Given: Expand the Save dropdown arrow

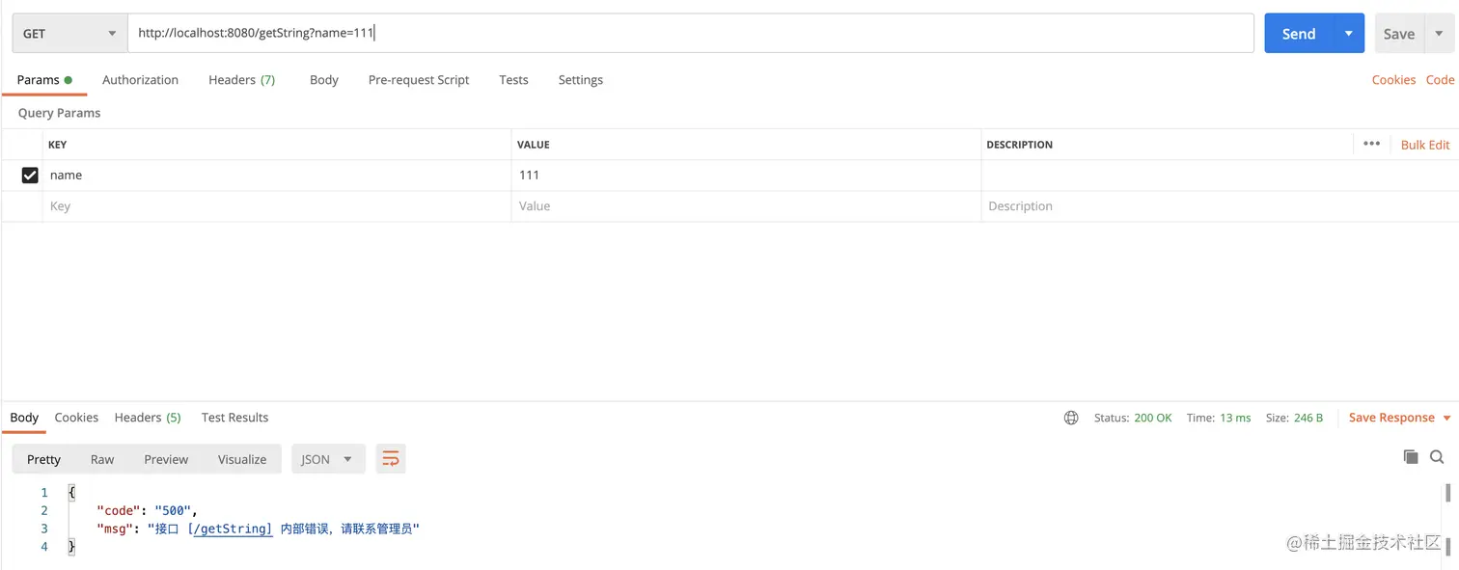Looking at the screenshot, I should click(1439, 33).
